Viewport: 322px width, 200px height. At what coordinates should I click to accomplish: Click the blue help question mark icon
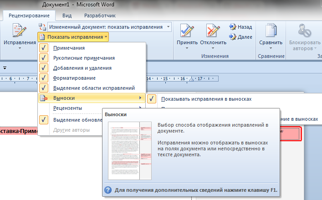tap(108, 190)
